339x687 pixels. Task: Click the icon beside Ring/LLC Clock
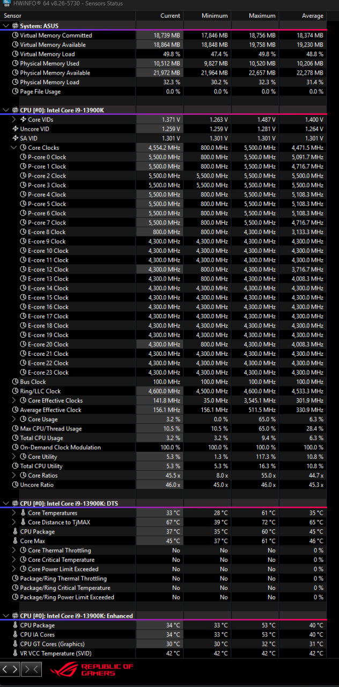coord(15,391)
